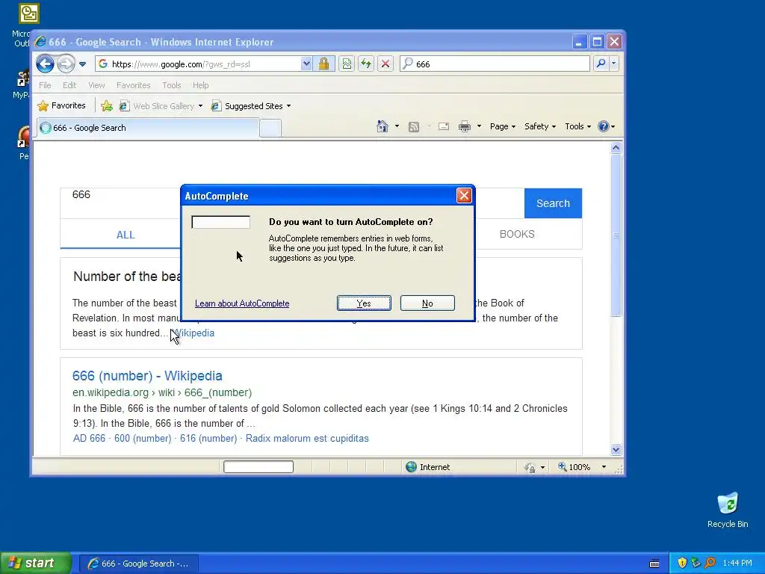Close the AutoComplete dialog with X

tap(463, 196)
